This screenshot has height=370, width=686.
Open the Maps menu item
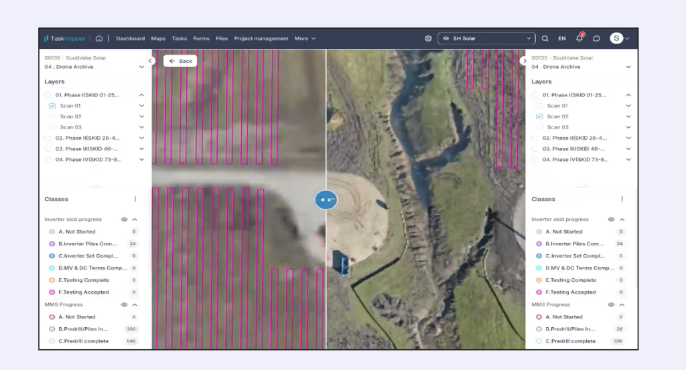coord(158,39)
